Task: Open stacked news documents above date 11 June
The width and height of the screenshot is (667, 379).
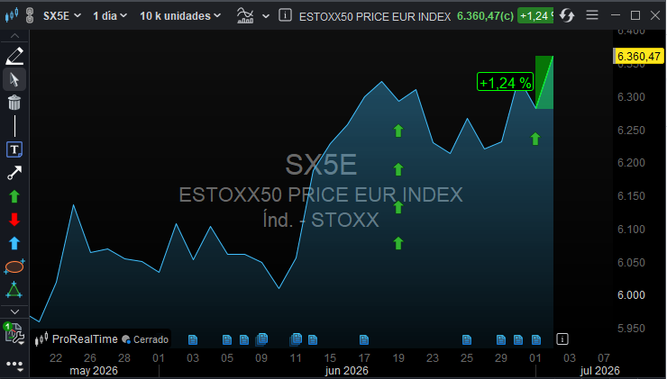Action: (296, 338)
